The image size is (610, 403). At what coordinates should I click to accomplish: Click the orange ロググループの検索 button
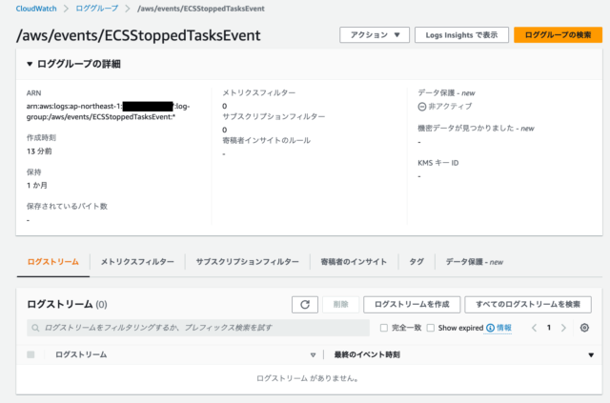[558, 35]
